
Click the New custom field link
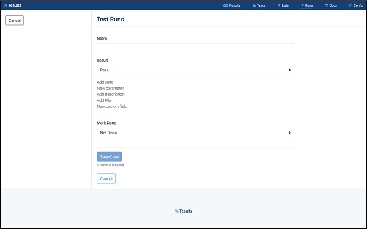(x=112, y=106)
